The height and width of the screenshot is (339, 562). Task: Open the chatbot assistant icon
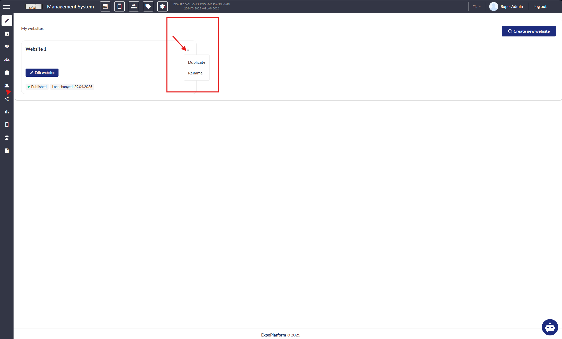[x=550, y=327]
